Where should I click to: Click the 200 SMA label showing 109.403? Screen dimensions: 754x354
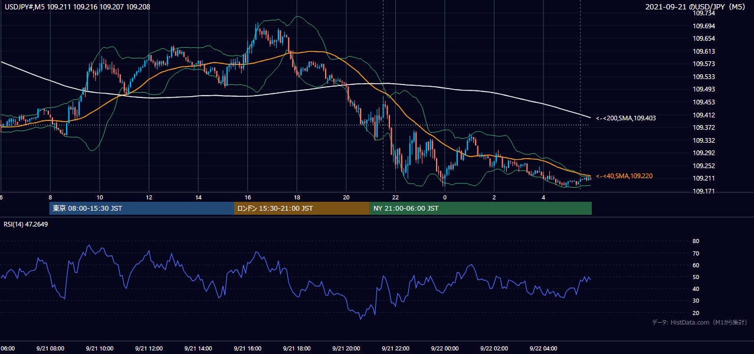625,118
